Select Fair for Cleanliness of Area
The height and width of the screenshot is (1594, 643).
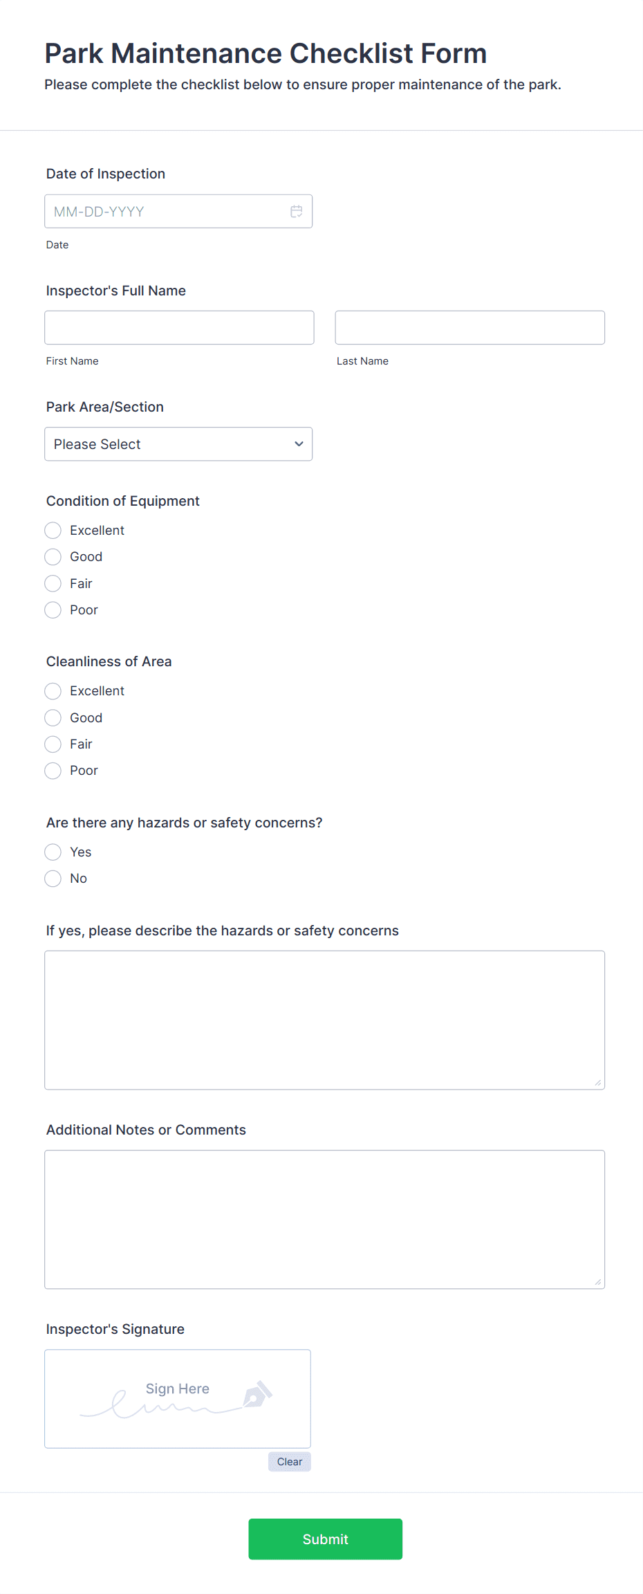click(53, 744)
